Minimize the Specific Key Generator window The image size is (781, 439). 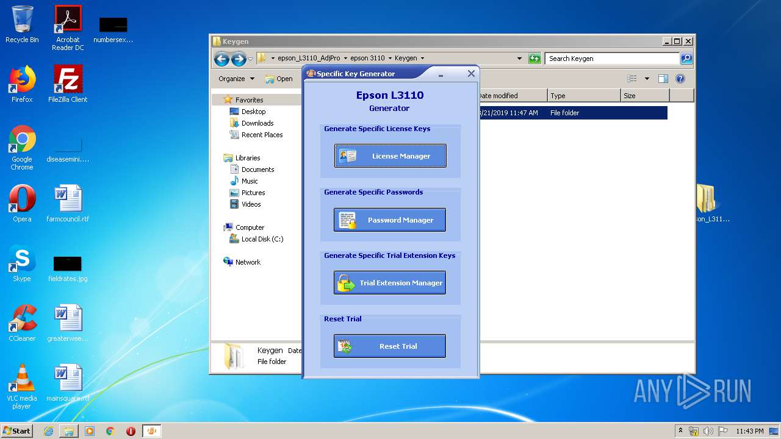441,74
